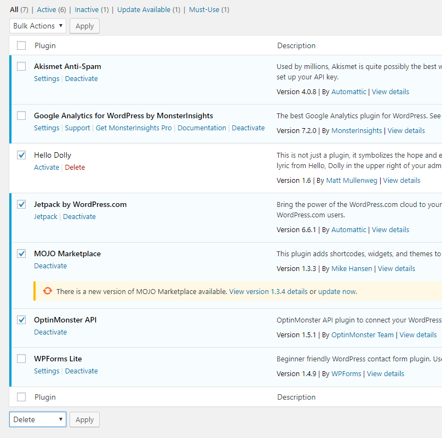This screenshot has width=442, height=438.
Task: Check the WPForms Lite checkbox
Action: coord(21,359)
